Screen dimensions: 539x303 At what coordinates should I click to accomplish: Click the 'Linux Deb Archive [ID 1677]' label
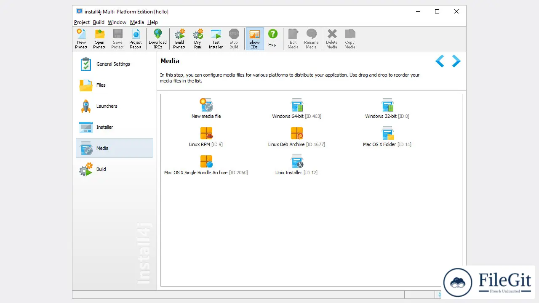tap(296, 144)
